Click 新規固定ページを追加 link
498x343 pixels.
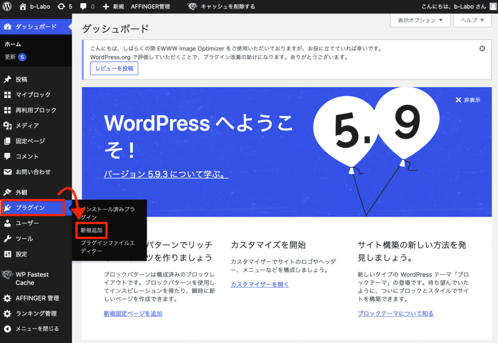[133, 313]
